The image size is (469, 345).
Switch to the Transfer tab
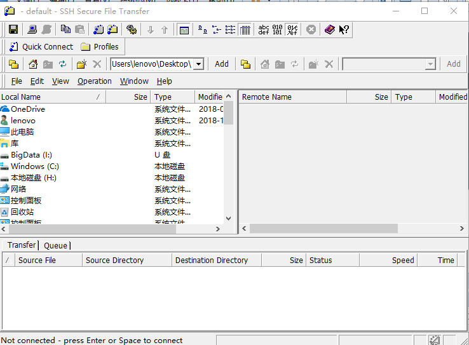click(x=21, y=245)
